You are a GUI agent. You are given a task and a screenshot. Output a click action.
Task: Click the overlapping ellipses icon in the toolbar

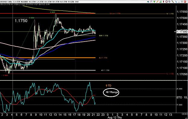(151, 2)
